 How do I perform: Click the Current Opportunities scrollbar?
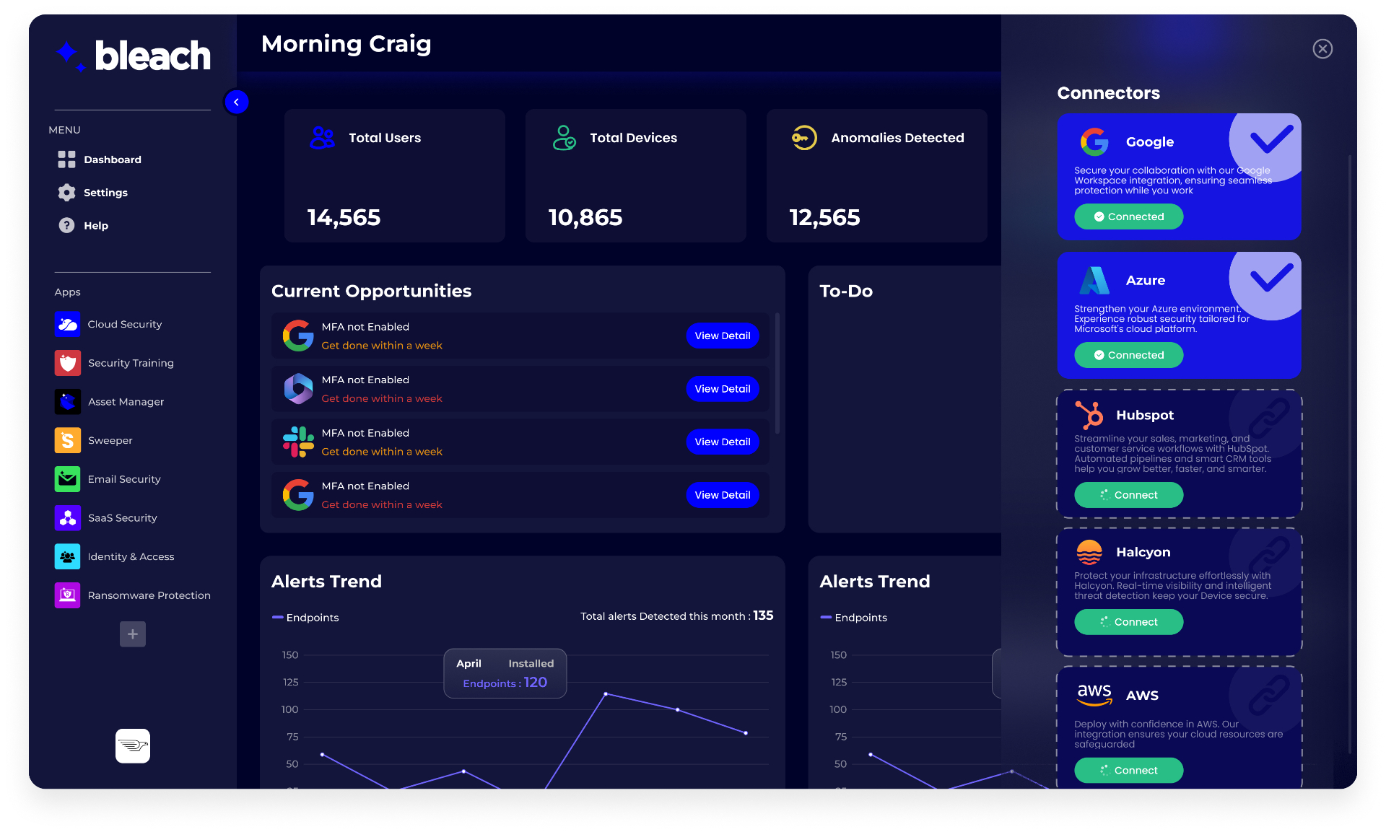[x=777, y=374]
